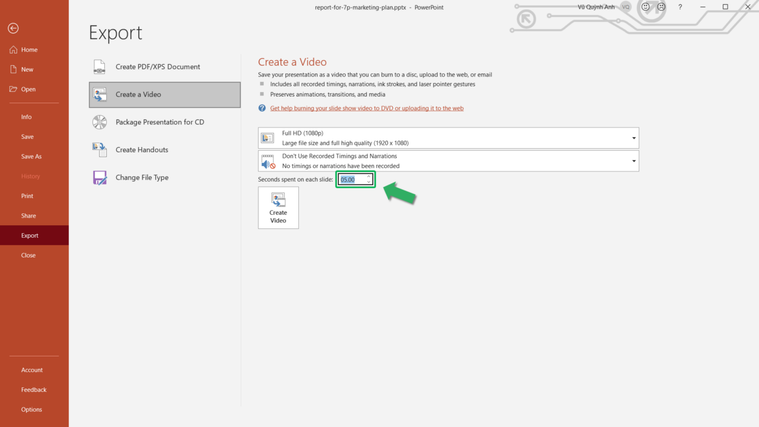
Task: Select the Package Presentation for CD disc icon
Action: pos(98,122)
